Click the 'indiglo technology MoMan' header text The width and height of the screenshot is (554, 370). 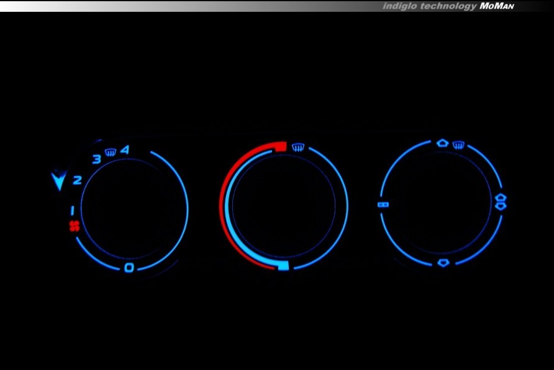(x=448, y=6)
